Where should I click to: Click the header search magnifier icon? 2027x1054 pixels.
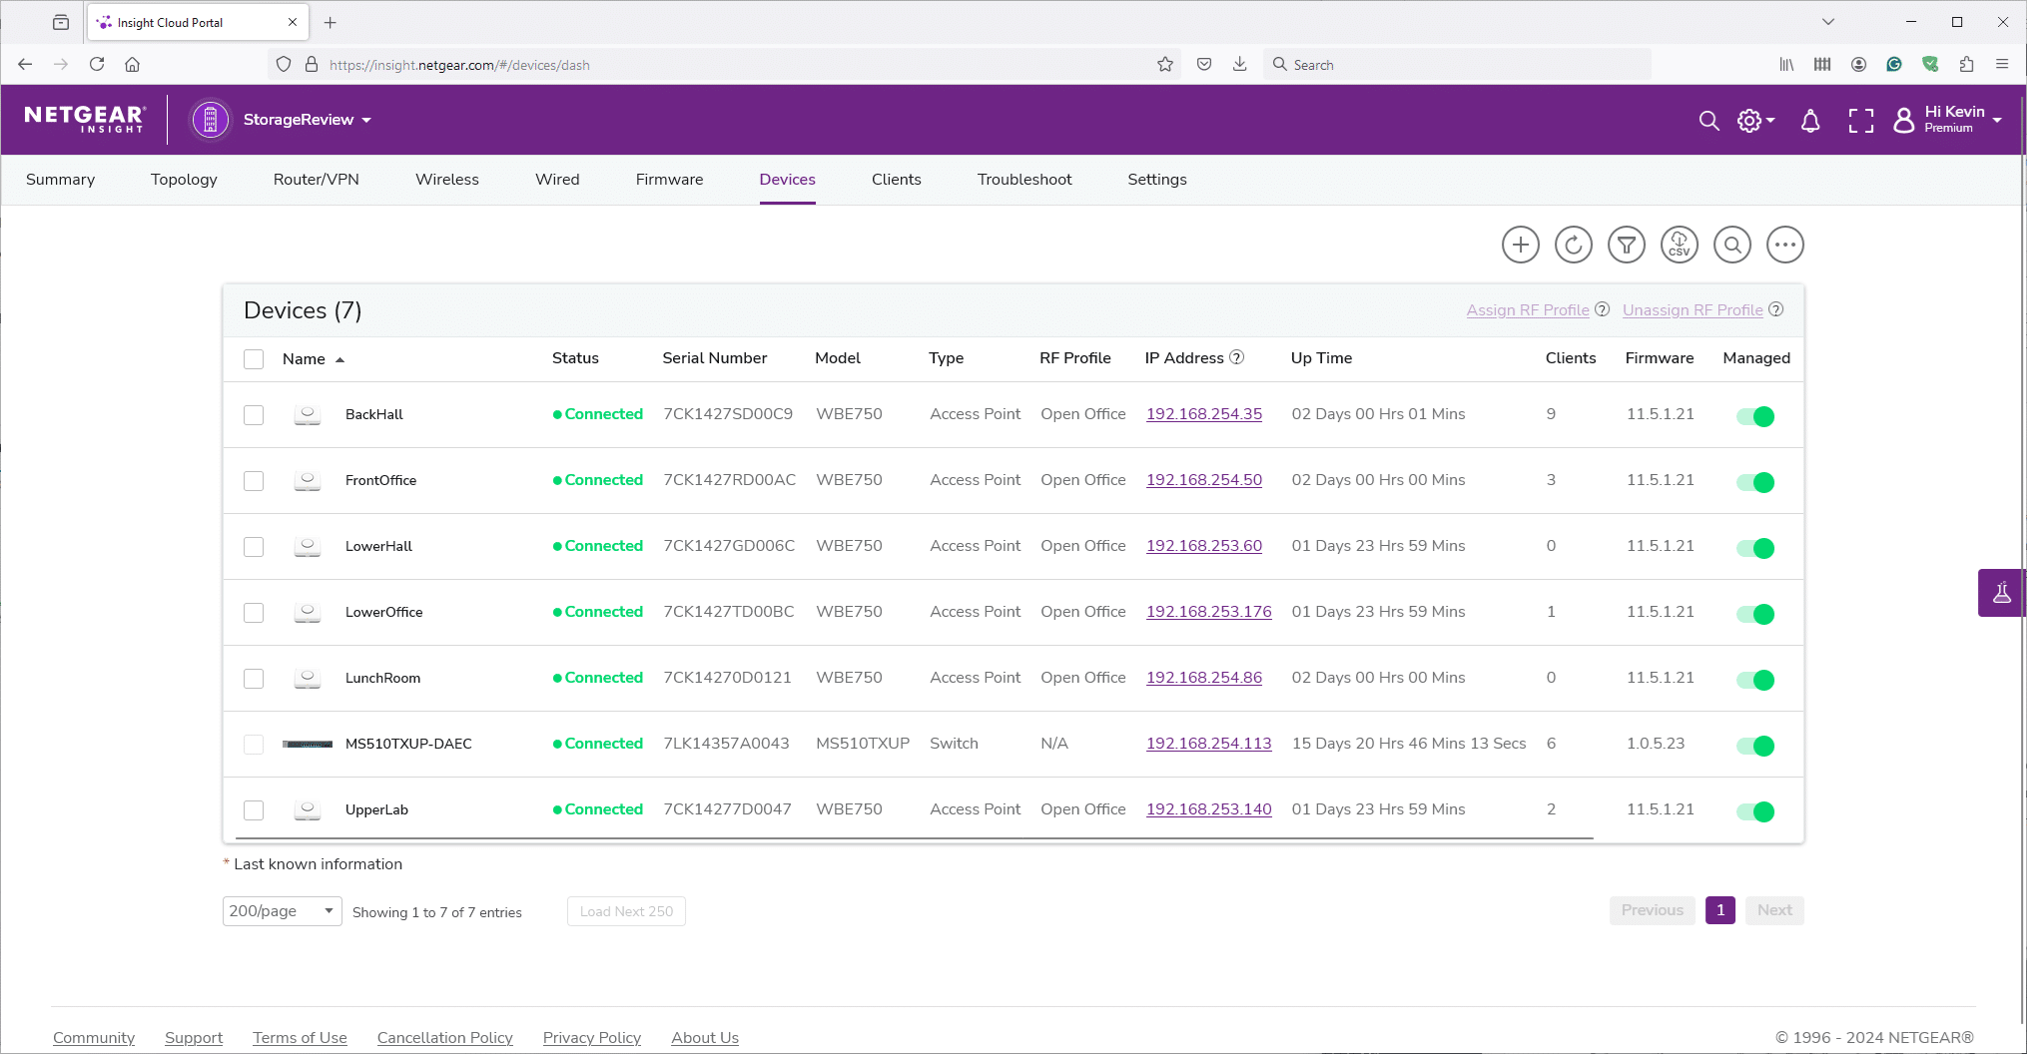(1708, 121)
